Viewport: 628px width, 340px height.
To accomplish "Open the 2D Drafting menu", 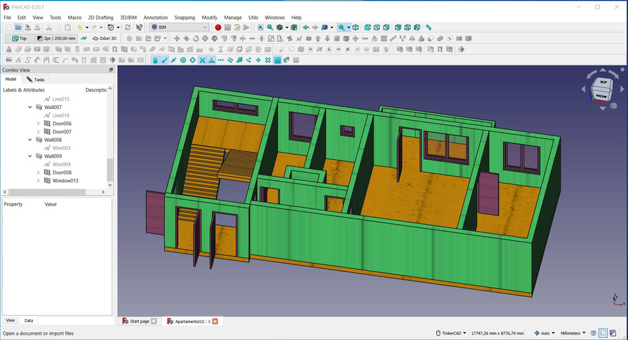I will click(101, 18).
